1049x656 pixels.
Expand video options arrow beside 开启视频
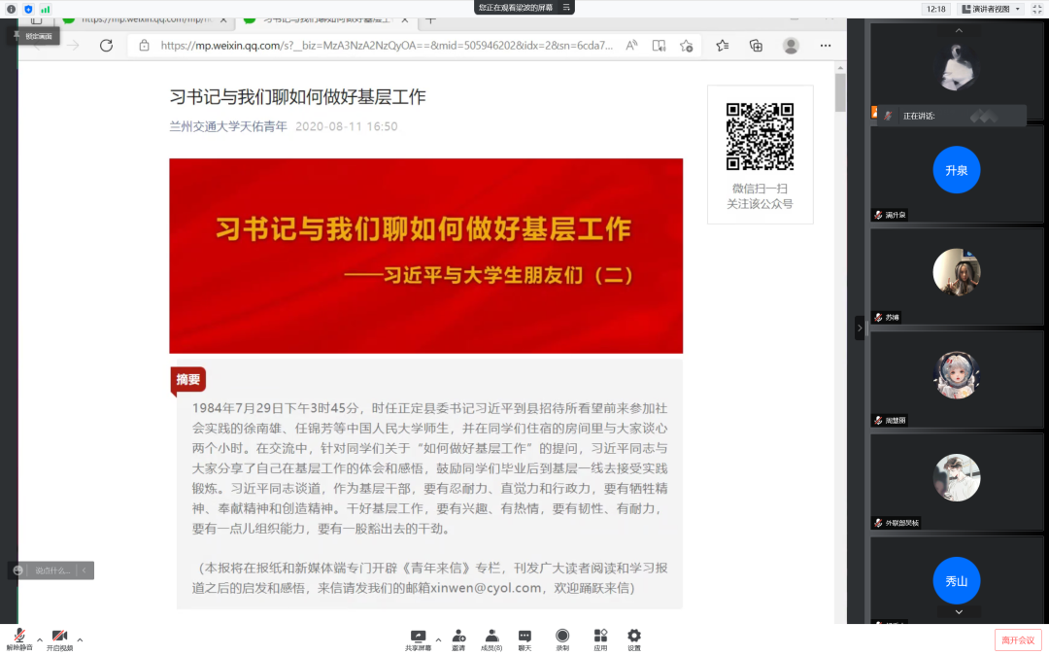point(80,639)
